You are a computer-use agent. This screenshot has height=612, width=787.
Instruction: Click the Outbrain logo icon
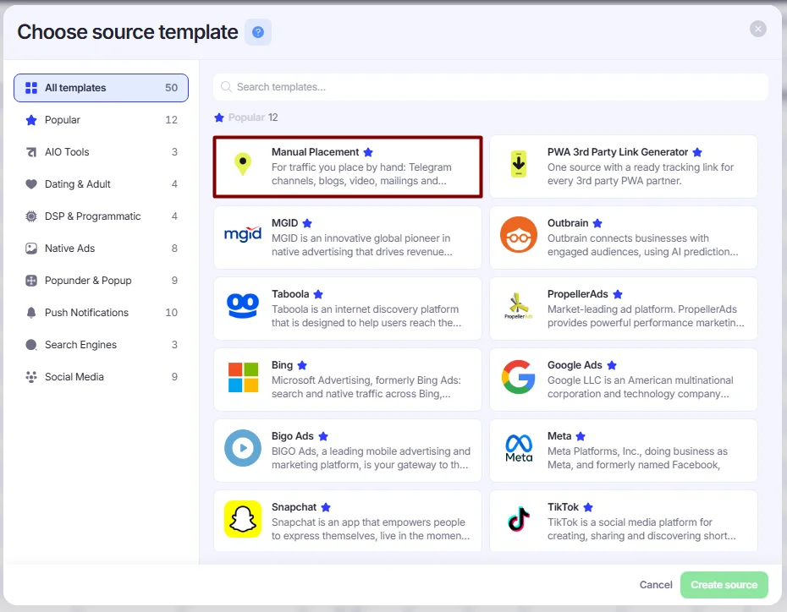coord(519,235)
